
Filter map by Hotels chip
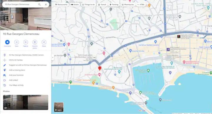pyautogui.click(x=75, y=5)
